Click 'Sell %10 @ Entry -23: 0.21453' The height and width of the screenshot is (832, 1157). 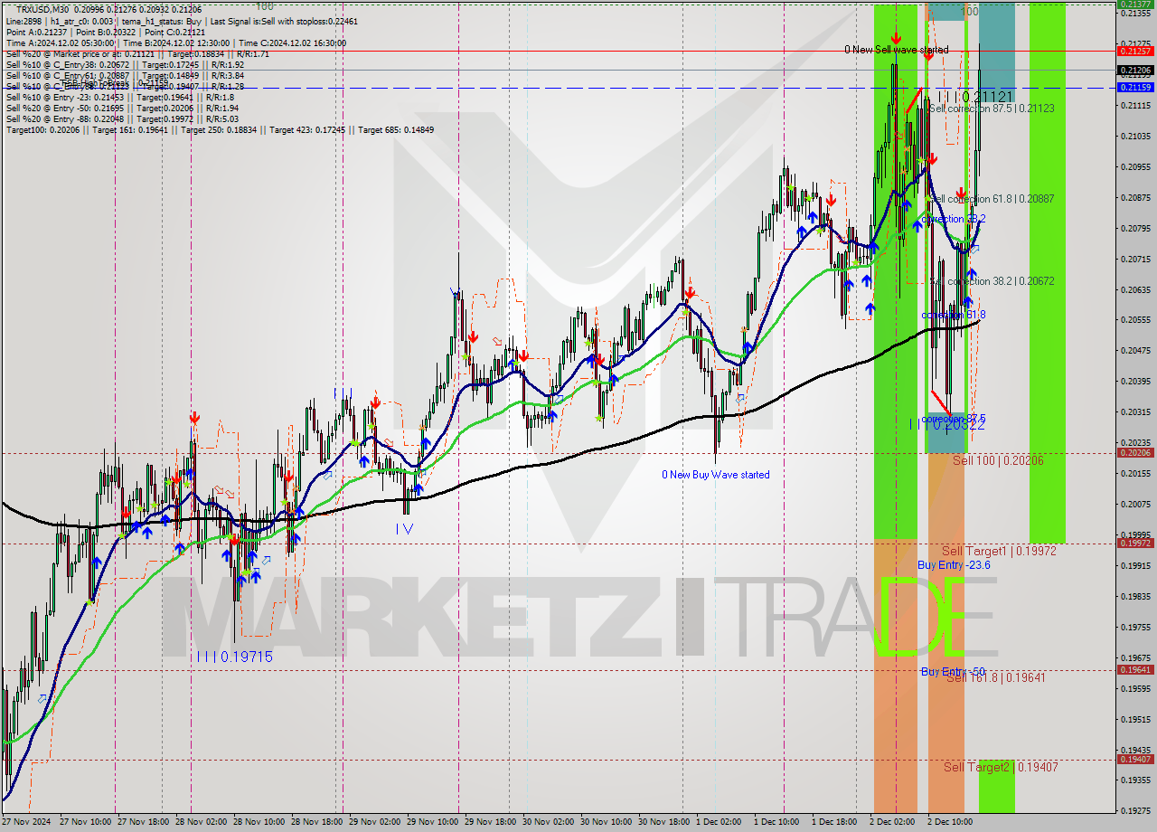[64, 98]
